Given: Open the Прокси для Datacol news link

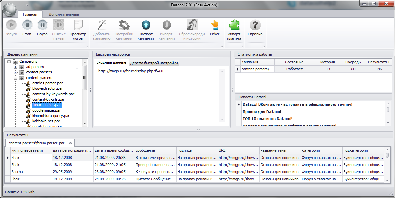Looking at the screenshot, I should click(x=262, y=112).
